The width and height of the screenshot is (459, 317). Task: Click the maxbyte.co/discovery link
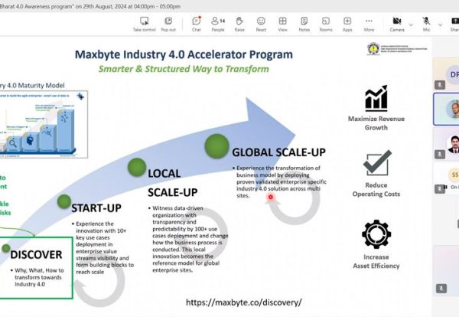tap(243, 302)
